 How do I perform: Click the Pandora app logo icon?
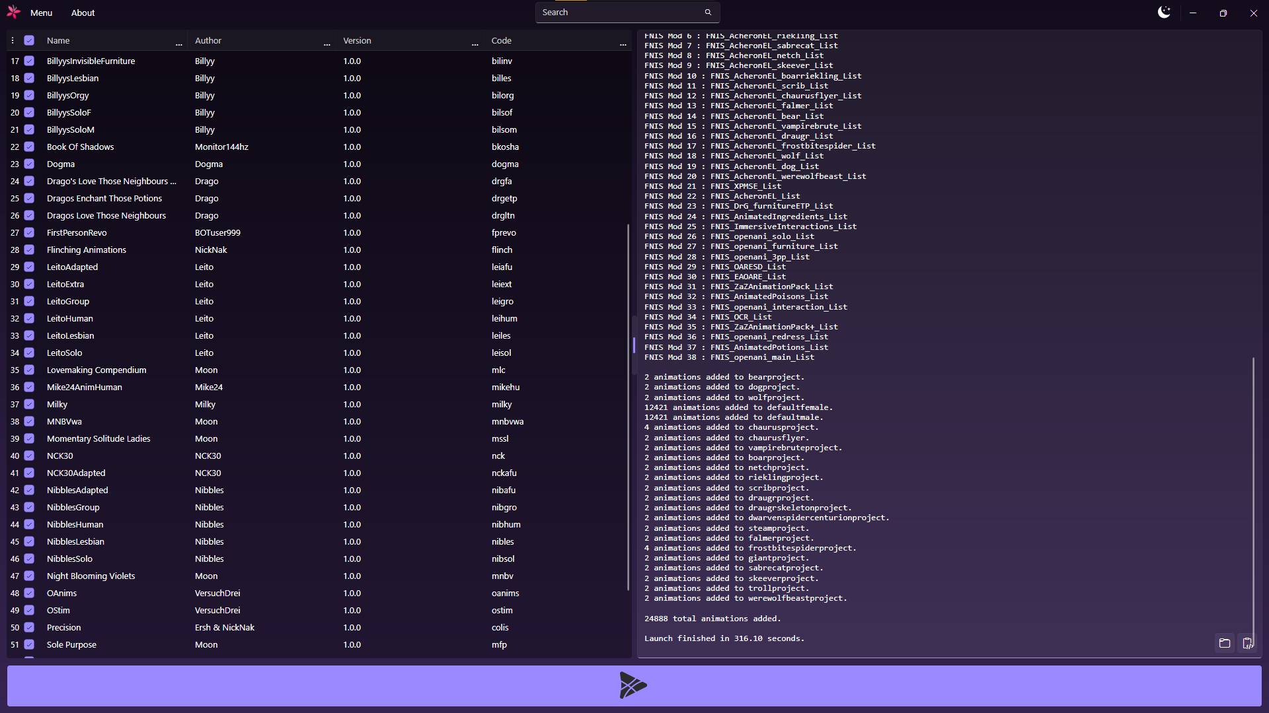pos(13,12)
